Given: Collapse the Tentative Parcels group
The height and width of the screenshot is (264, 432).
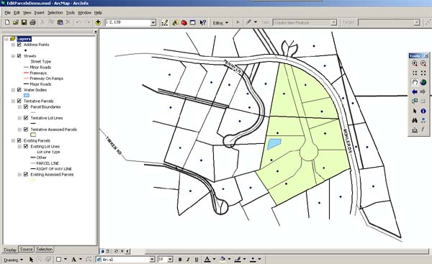Looking at the screenshot, I should [13, 101].
